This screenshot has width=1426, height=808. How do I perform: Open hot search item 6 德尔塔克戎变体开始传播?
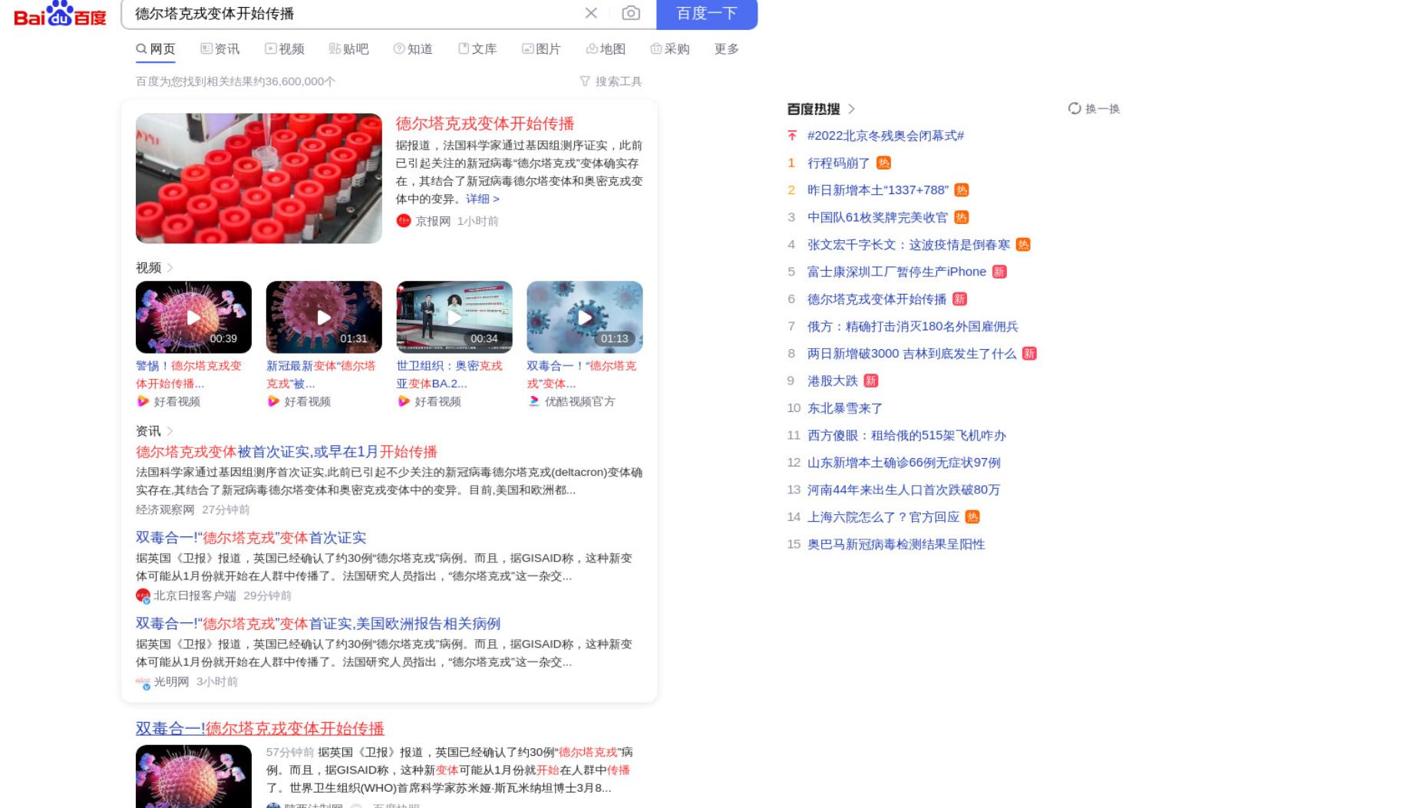pos(877,299)
